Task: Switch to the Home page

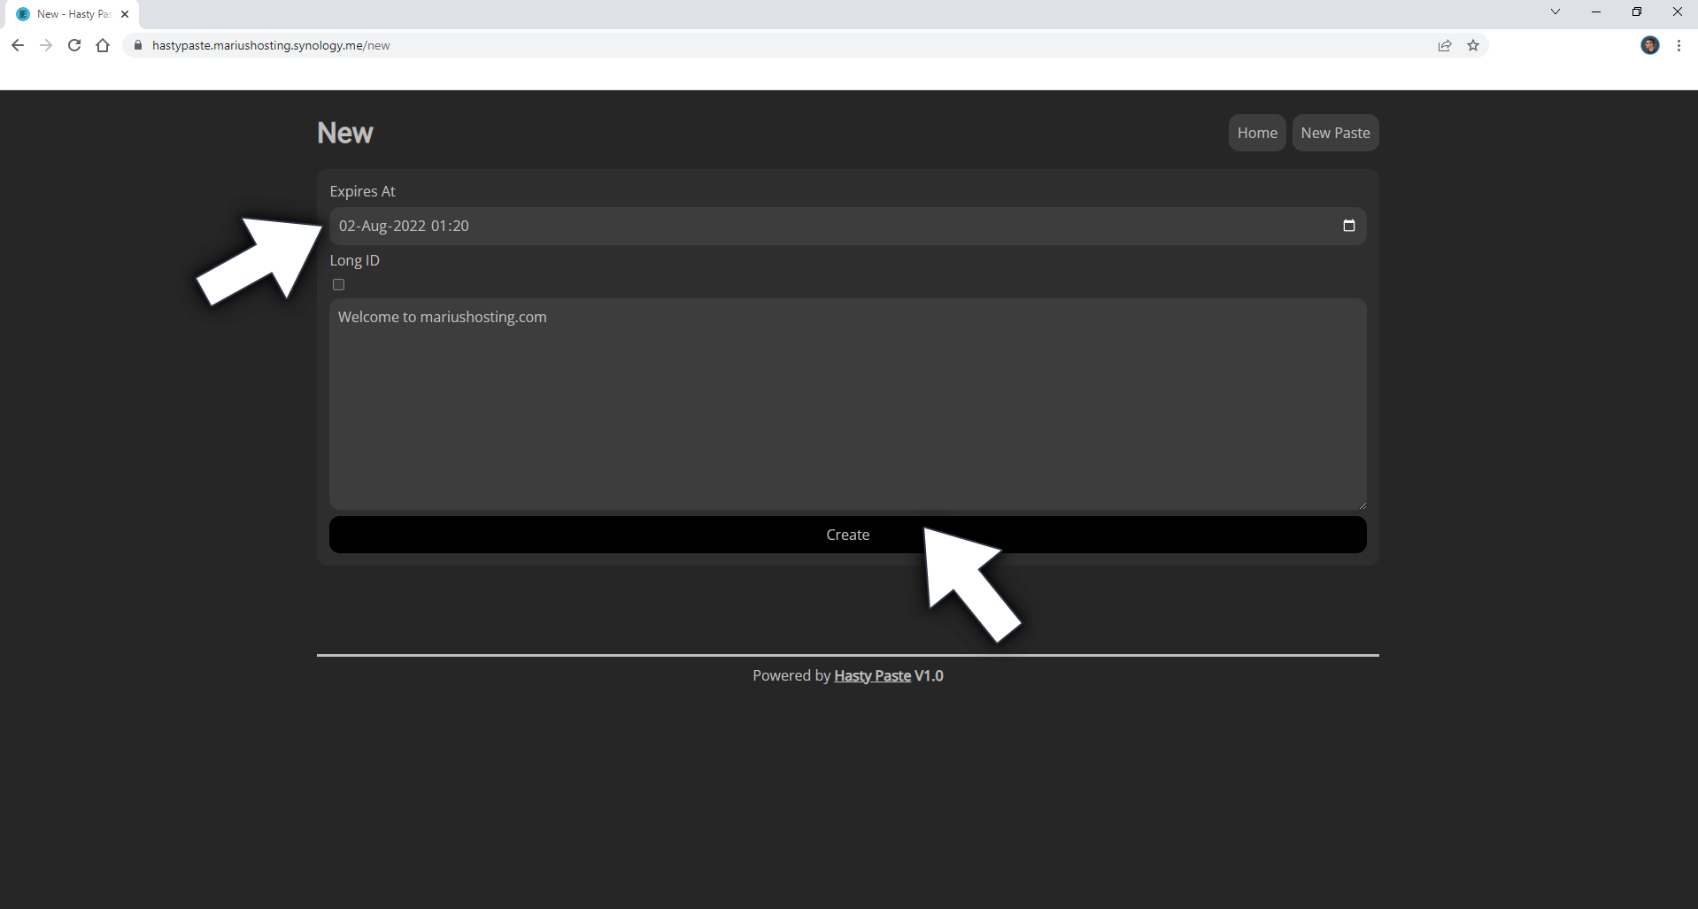Action: [x=1257, y=132]
